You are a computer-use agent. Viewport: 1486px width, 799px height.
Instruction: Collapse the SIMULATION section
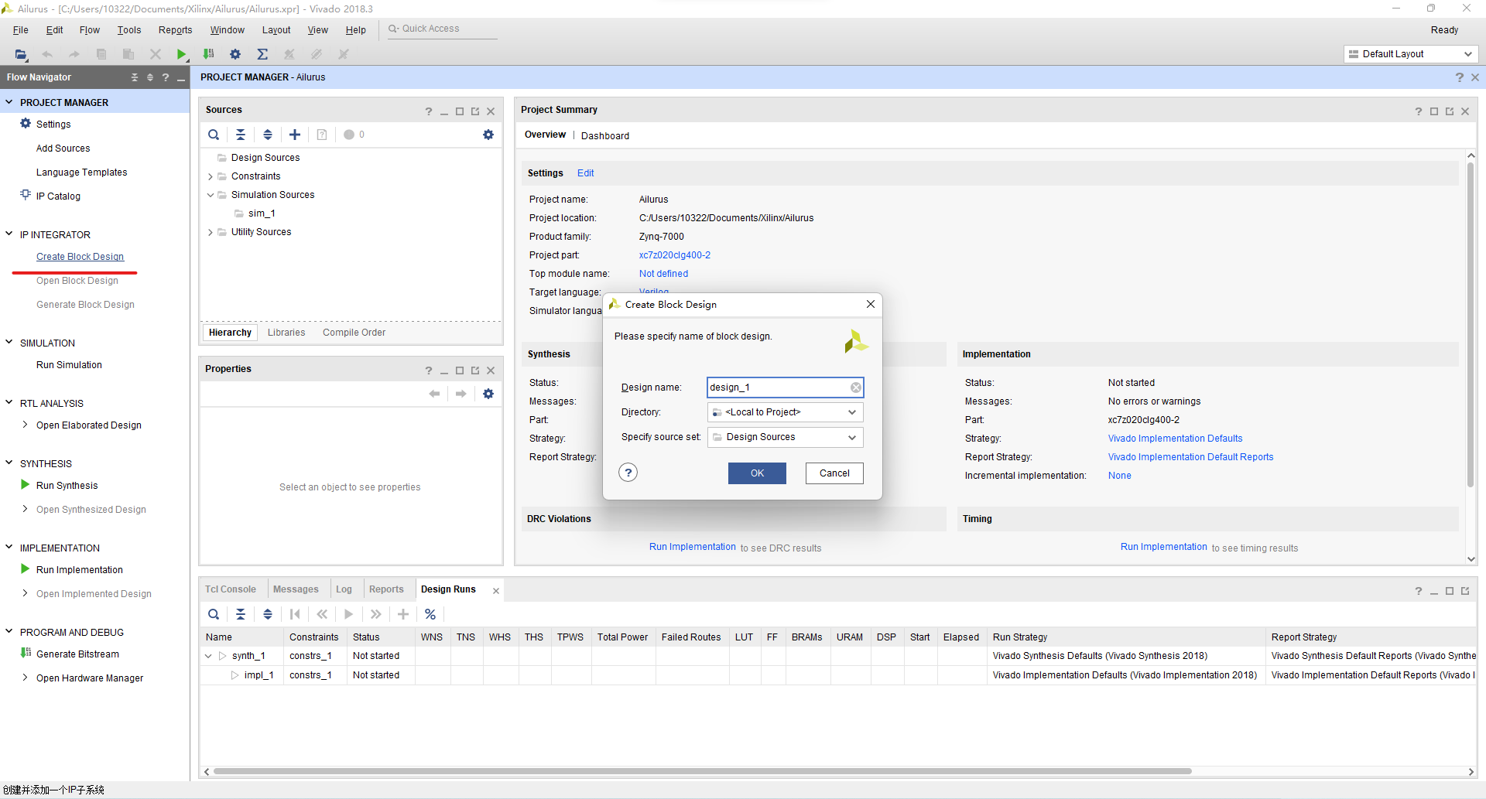[x=9, y=342]
